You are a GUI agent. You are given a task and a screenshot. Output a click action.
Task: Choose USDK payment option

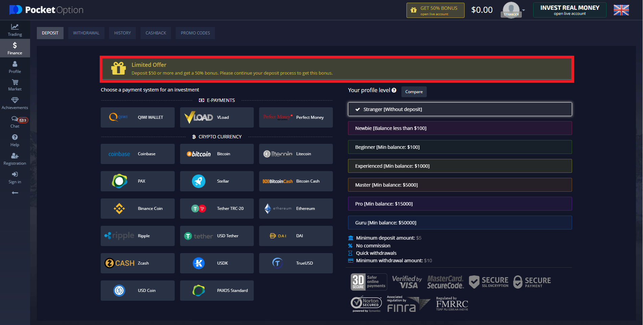point(217,263)
